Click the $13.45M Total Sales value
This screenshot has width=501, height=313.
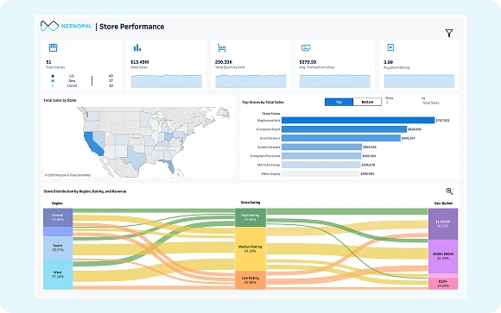(x=140, y=62)
